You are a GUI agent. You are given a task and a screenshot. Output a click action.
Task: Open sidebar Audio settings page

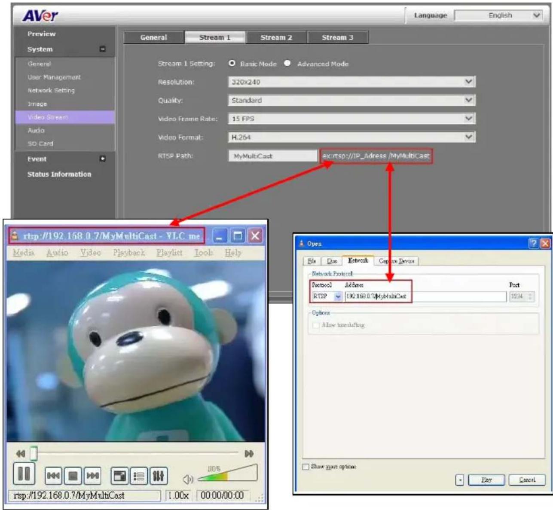(36, 130)
